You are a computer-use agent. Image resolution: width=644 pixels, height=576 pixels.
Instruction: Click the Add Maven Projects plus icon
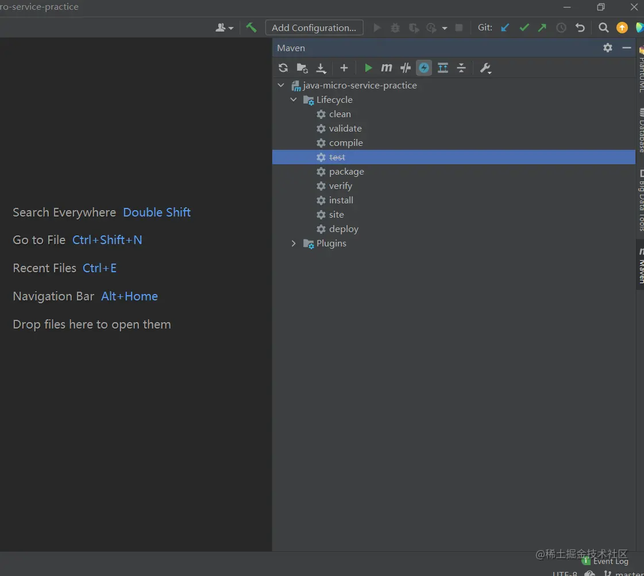pos(344,68)
